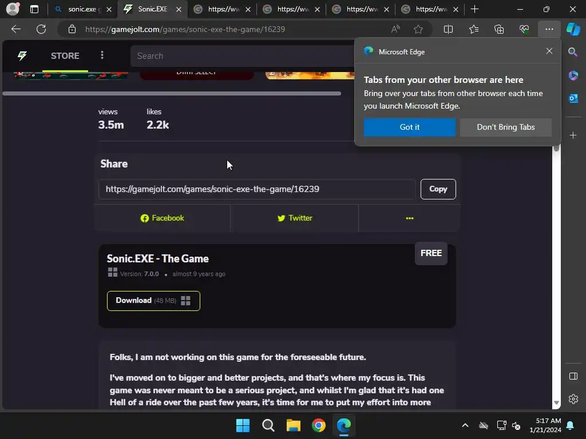
Task: Toggle the sidebar layout icon
Action: point(573,376)
